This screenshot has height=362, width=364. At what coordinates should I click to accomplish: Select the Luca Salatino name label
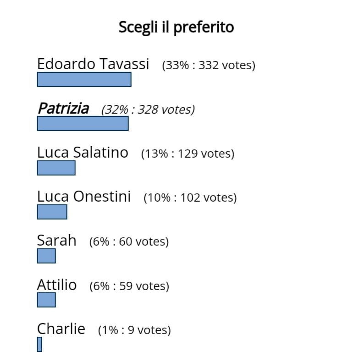(83, 153)
